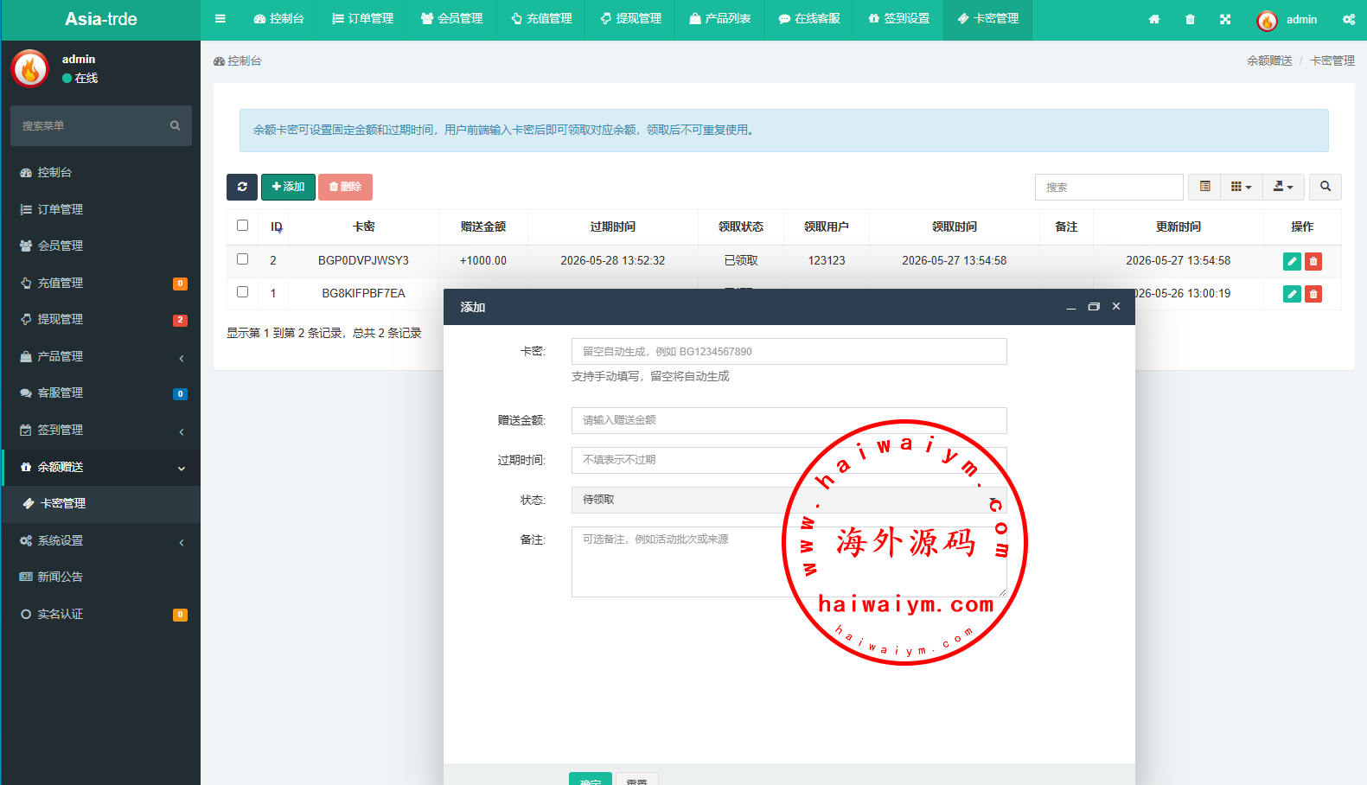Open the export data dropdown
Viewport: 1367px width, 785px height.
1284,187
